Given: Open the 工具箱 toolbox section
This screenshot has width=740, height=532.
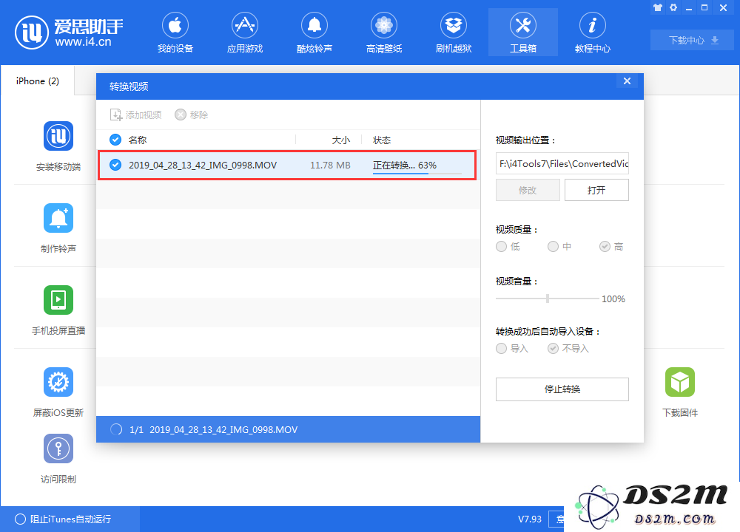Looking at the screenshot, I should (x=523, y=33).
